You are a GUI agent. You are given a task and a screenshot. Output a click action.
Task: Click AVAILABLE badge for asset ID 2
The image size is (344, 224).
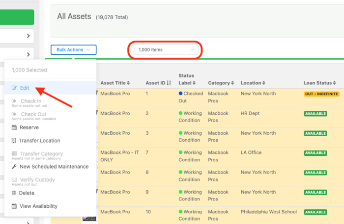click(315, 114)
